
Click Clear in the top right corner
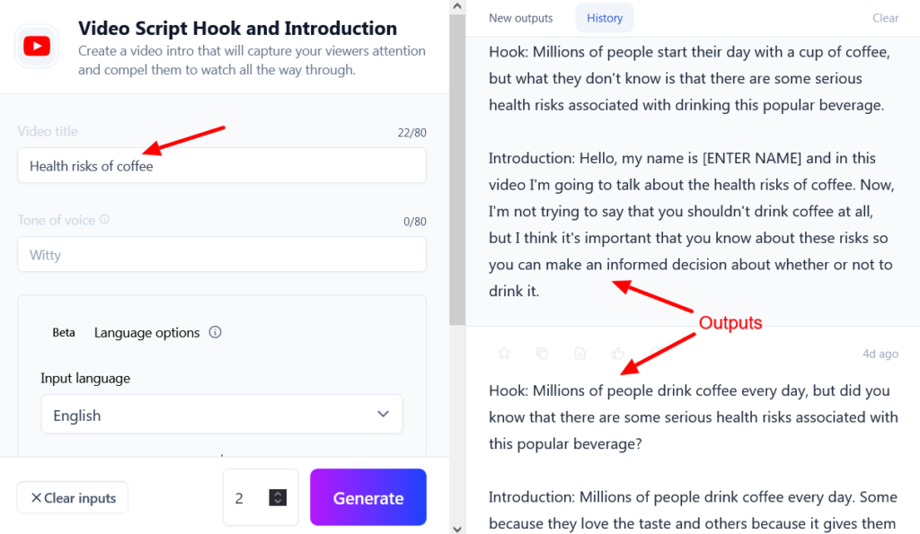coord(885,18)
